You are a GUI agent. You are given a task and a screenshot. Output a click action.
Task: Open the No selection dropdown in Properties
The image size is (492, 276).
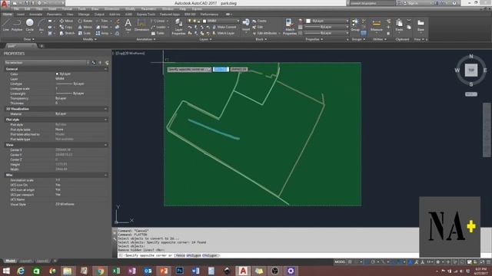47,63
